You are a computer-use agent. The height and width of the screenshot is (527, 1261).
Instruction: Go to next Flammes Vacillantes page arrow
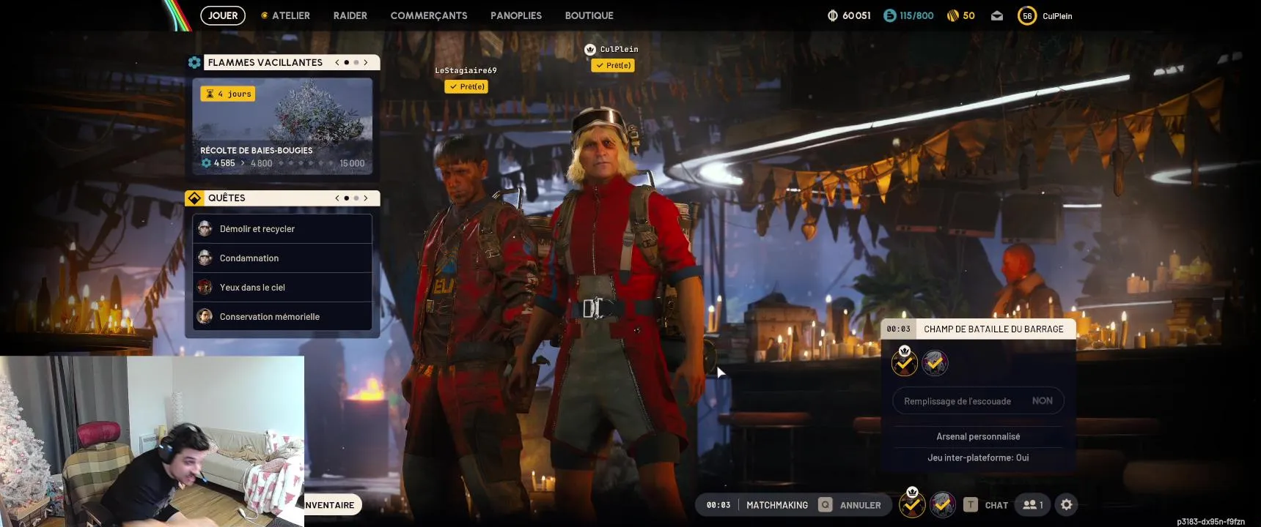[366, 62]
